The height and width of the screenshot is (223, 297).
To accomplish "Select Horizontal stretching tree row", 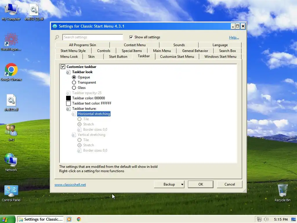I will [x=94, y=114].
